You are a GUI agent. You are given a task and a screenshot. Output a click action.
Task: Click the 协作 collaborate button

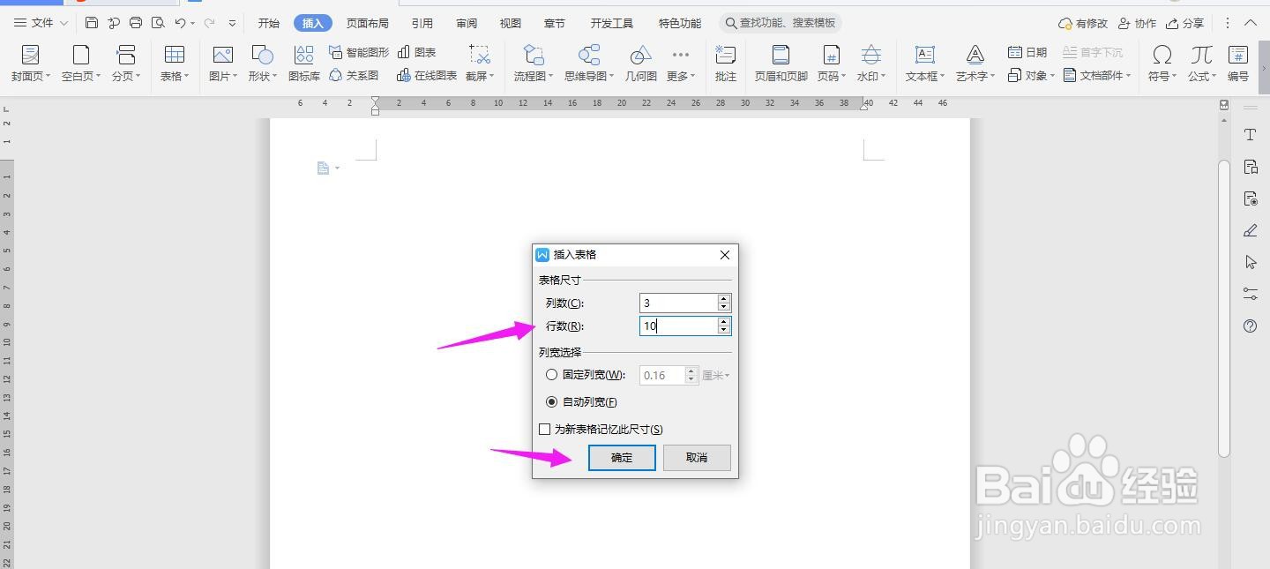[x=1137, y=24]
